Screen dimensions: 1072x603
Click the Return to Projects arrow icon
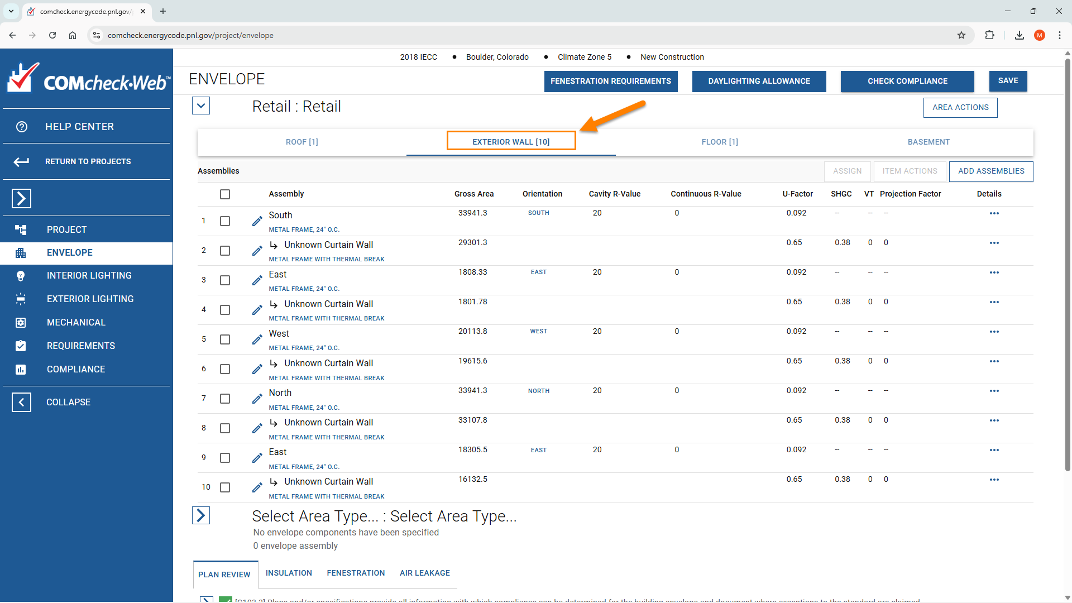pos(21,162)
